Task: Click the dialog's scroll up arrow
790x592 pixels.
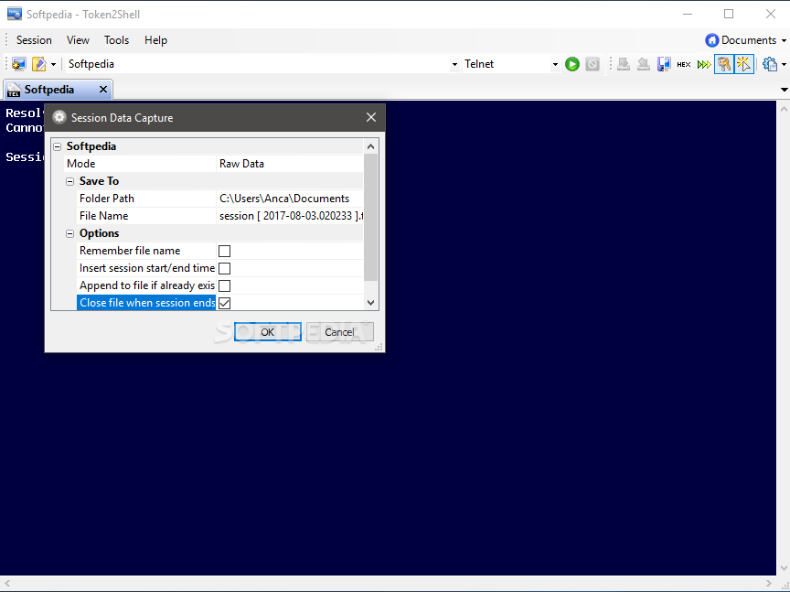Action: [371, 146]
